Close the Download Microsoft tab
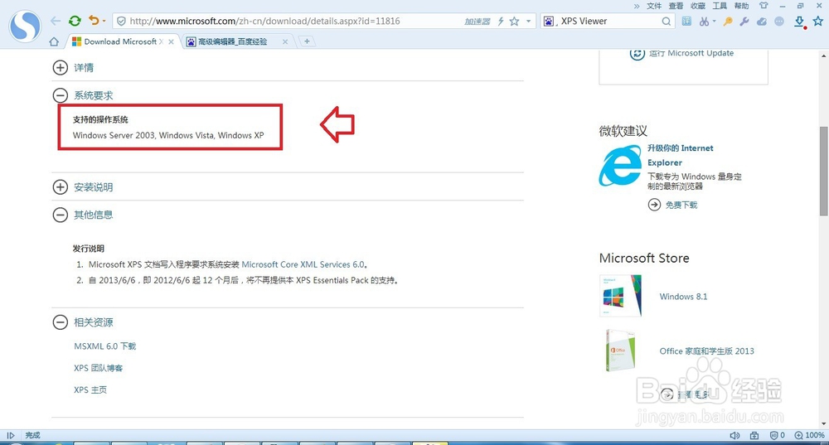Viewport: 829px width, 445px height. [172, 41]
